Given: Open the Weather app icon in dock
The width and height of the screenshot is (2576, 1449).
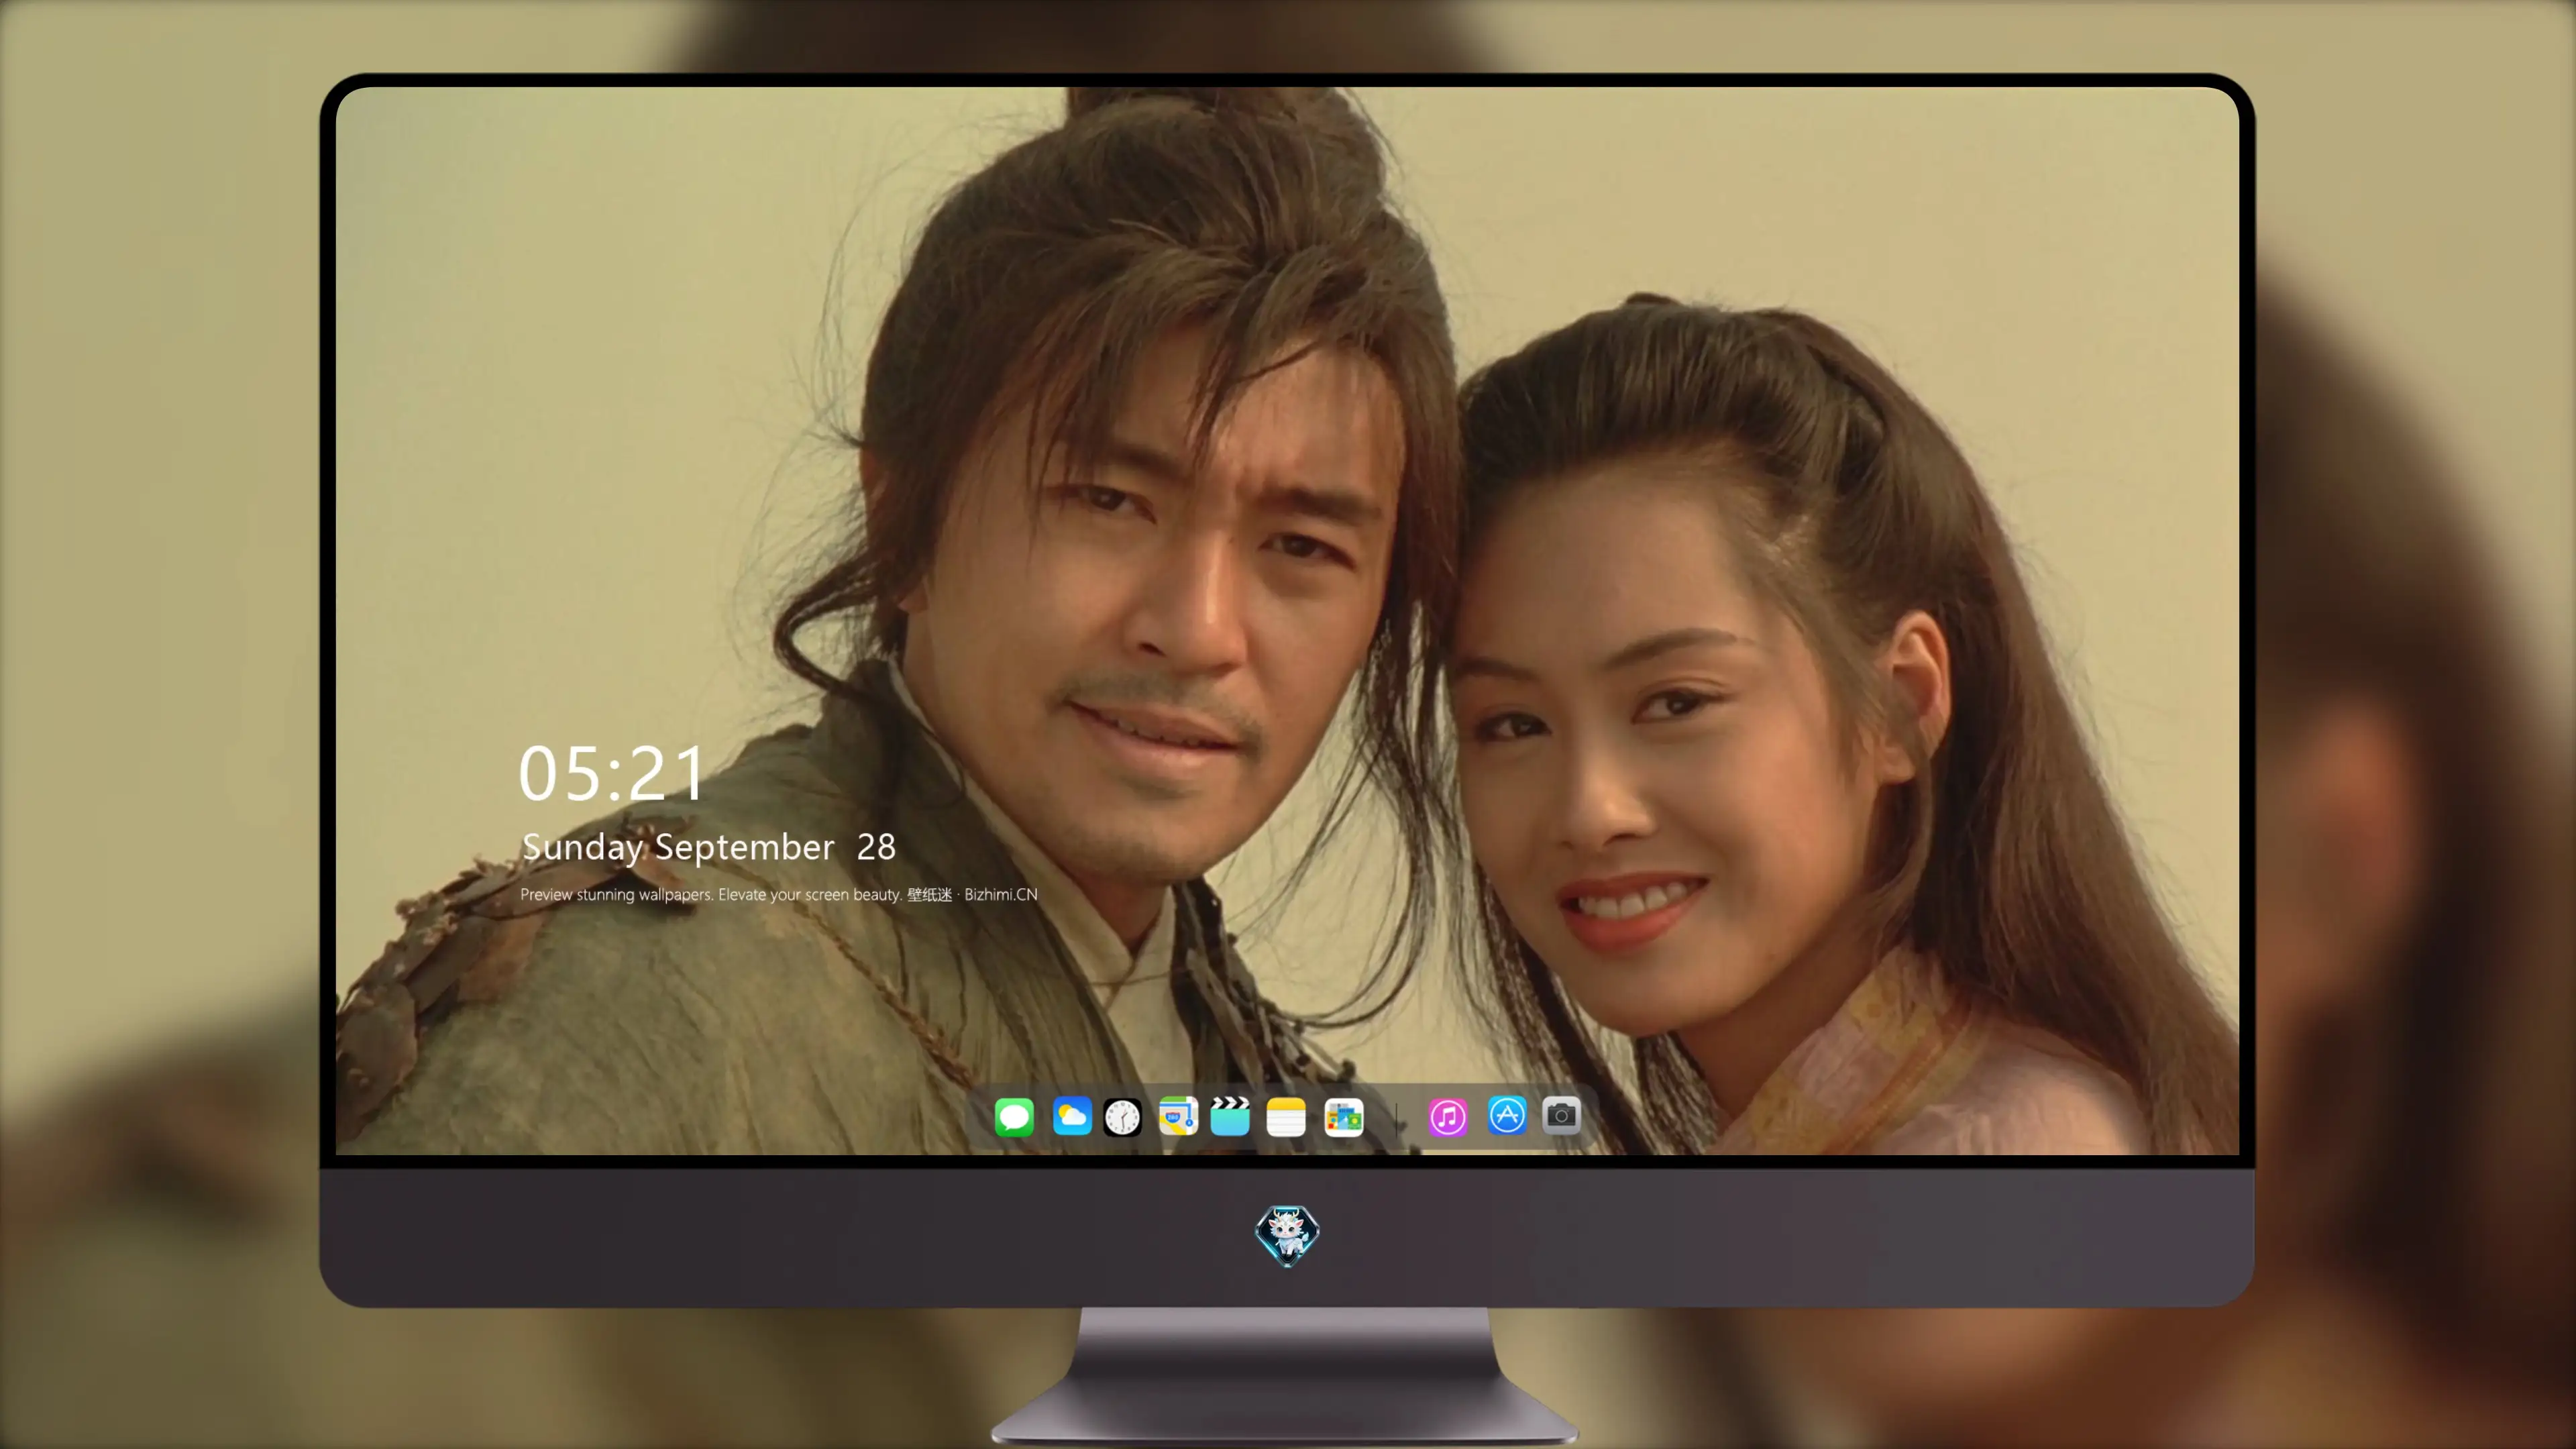Looking at the screenshot, I should tap(1071, 1116).
